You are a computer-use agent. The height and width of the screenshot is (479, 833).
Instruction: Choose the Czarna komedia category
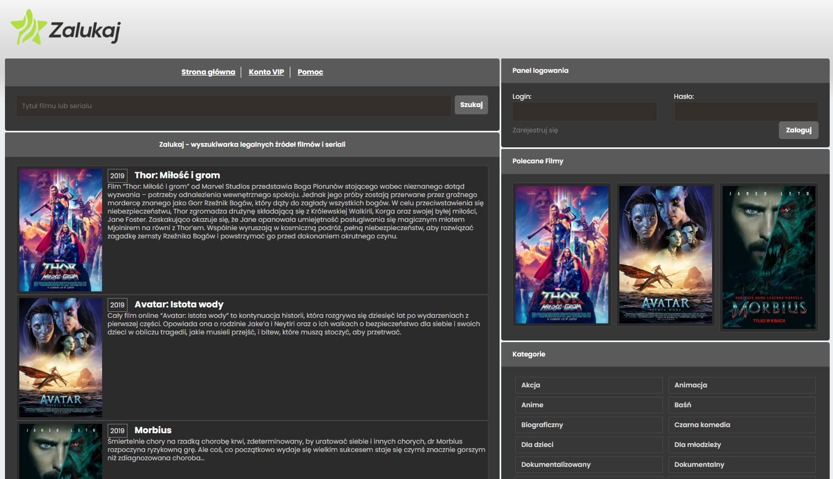click(x=741, y=425)
